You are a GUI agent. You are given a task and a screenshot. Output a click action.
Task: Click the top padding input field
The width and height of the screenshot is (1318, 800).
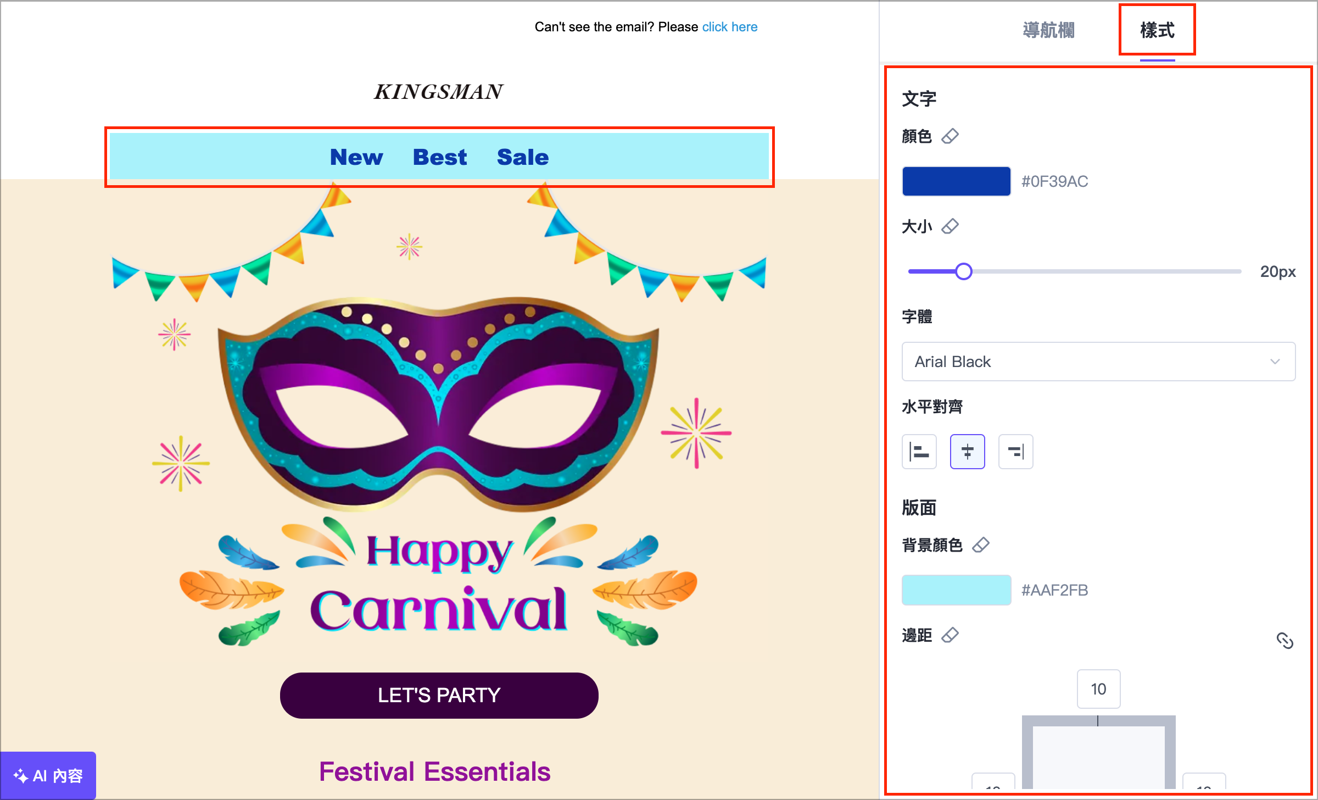pyautogui.click(x=1098, y=689)
